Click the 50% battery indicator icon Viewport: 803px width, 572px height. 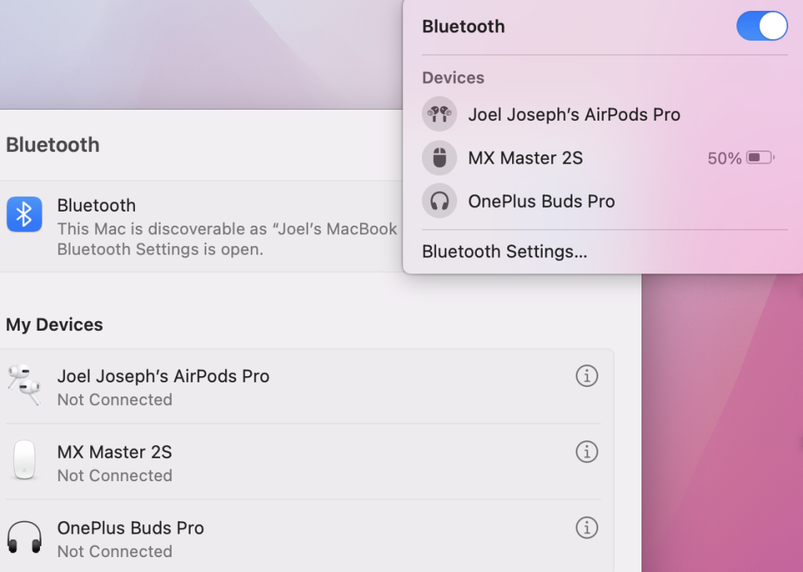[761, 157]
